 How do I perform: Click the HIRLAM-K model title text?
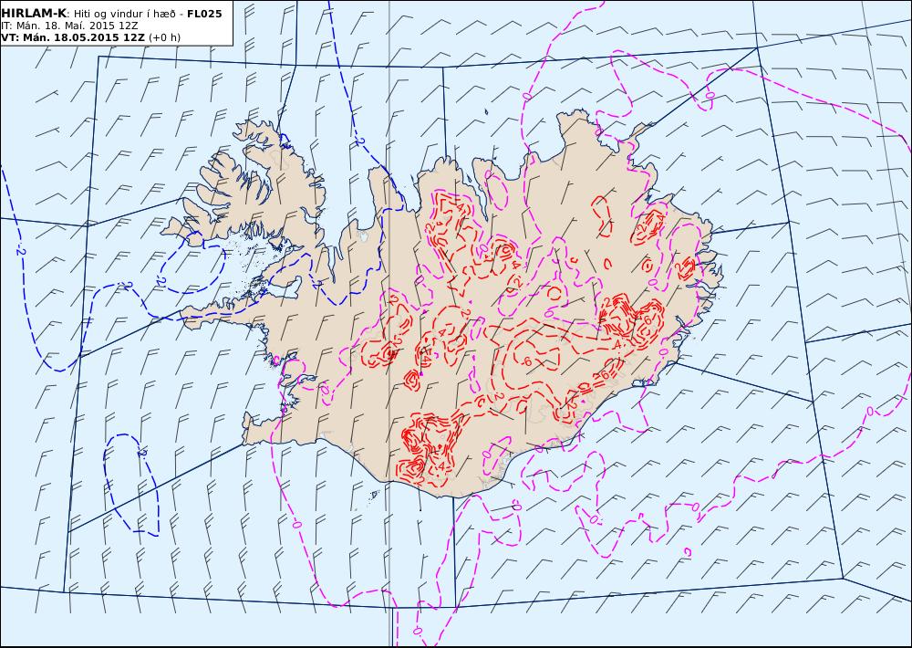click(x=34, y=14)
